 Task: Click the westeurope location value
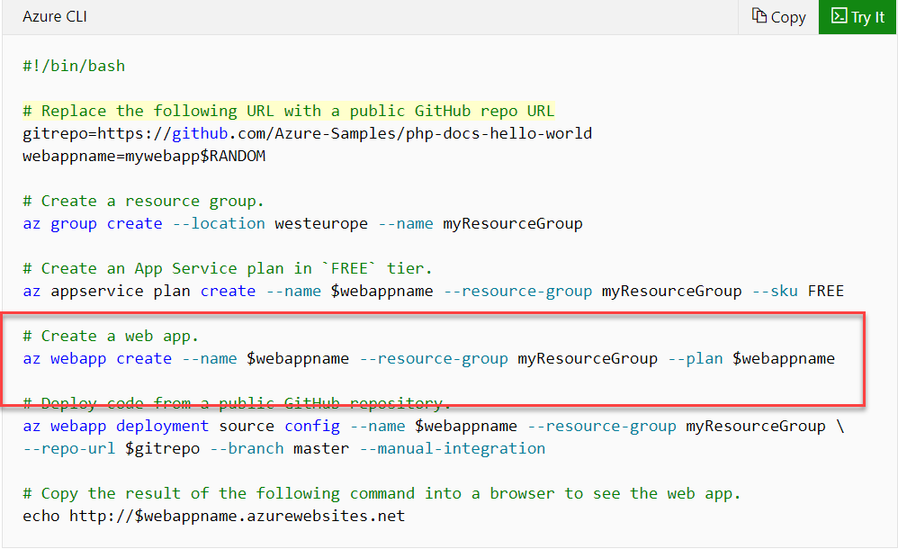(321, 223)
